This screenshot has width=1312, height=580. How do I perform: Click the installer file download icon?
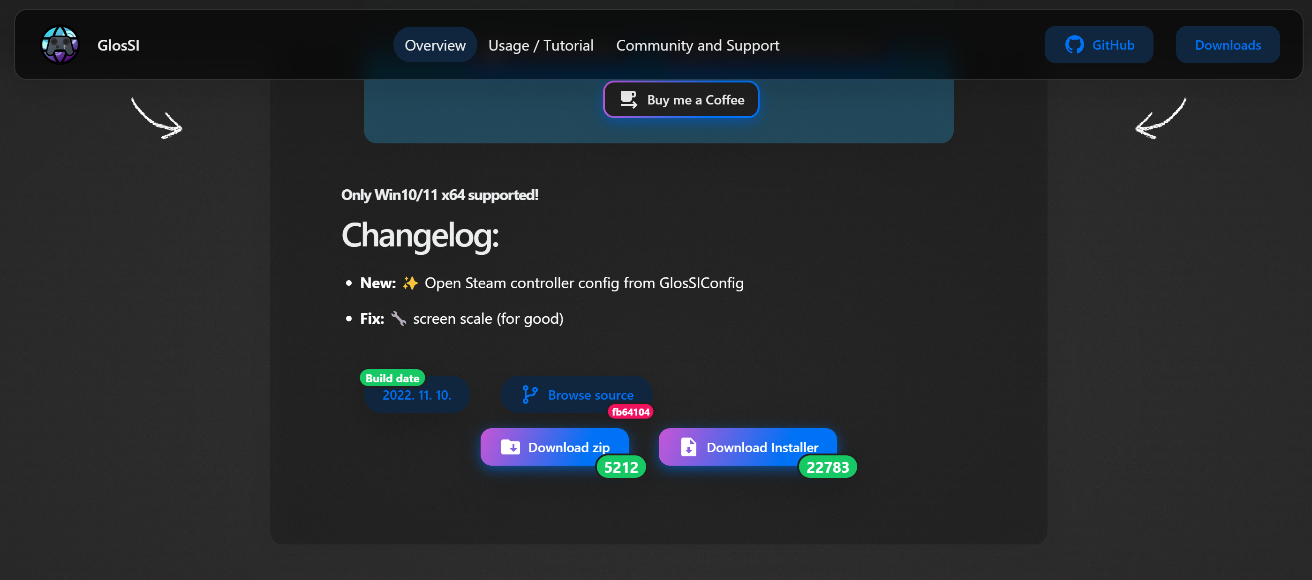(x=689, y=446)
